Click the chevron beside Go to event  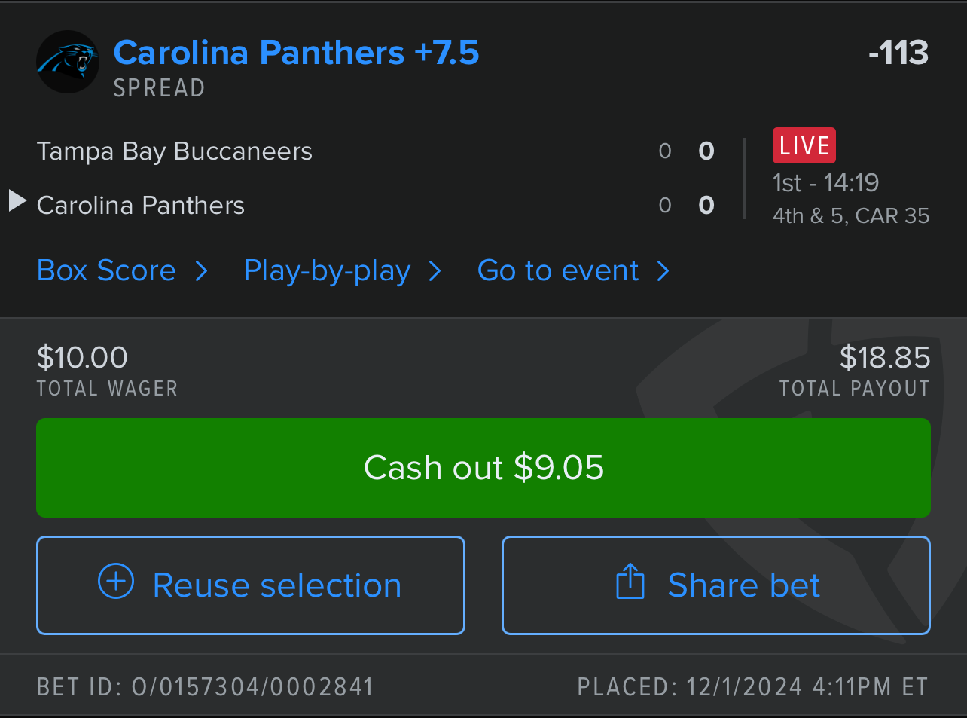click(663, 271)
